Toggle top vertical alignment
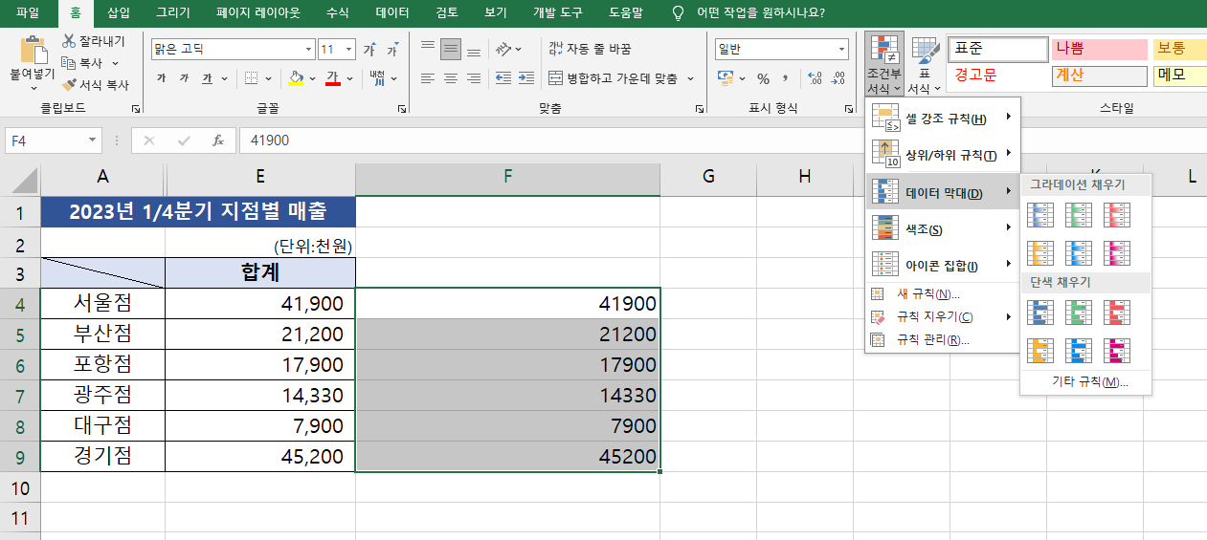The width and height of the screenshot is (1207, 540). pyautogui.click(x=428, y=49)
